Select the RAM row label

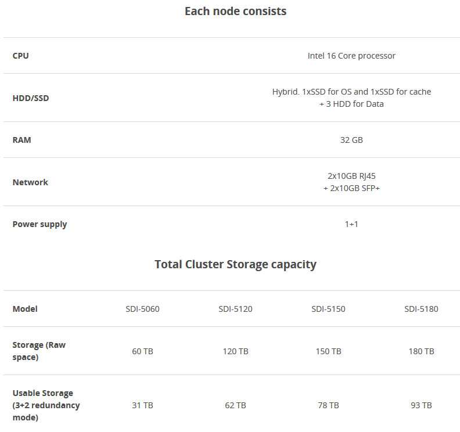(x=21, y=140)
